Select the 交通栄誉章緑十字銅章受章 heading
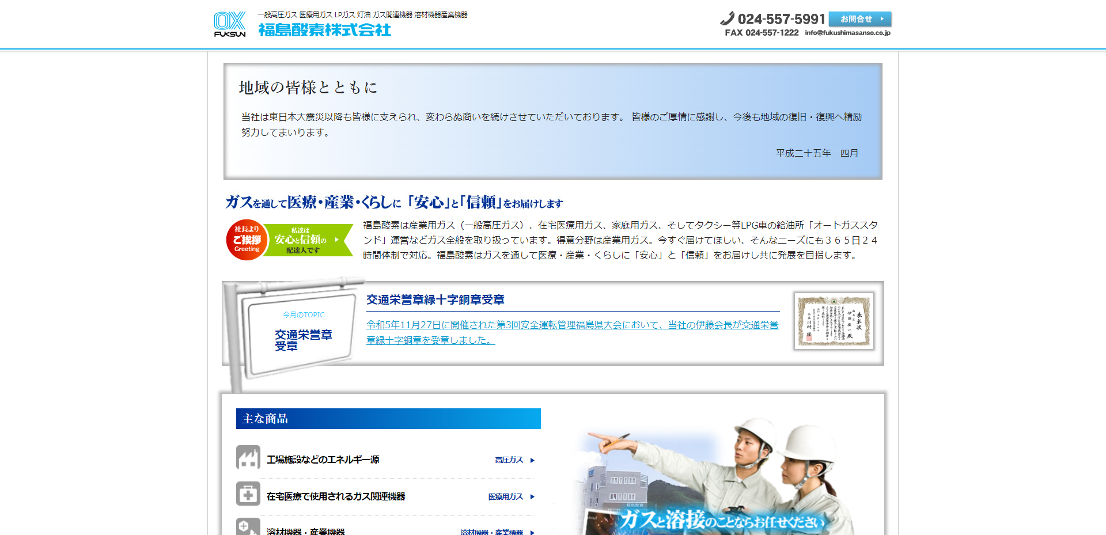 [x=435, y=299]
